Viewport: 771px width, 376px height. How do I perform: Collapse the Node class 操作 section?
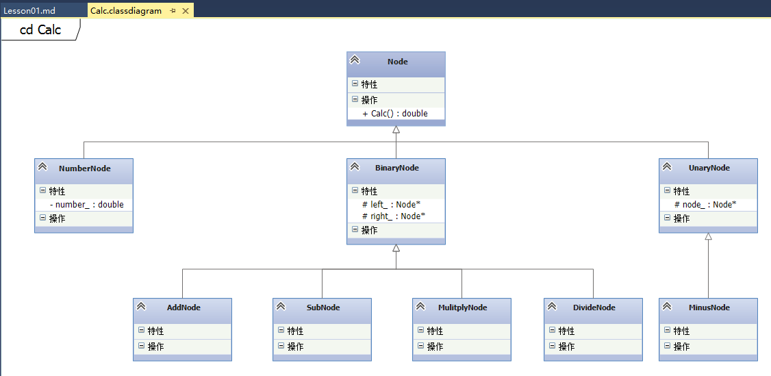[x=355, y=99]
